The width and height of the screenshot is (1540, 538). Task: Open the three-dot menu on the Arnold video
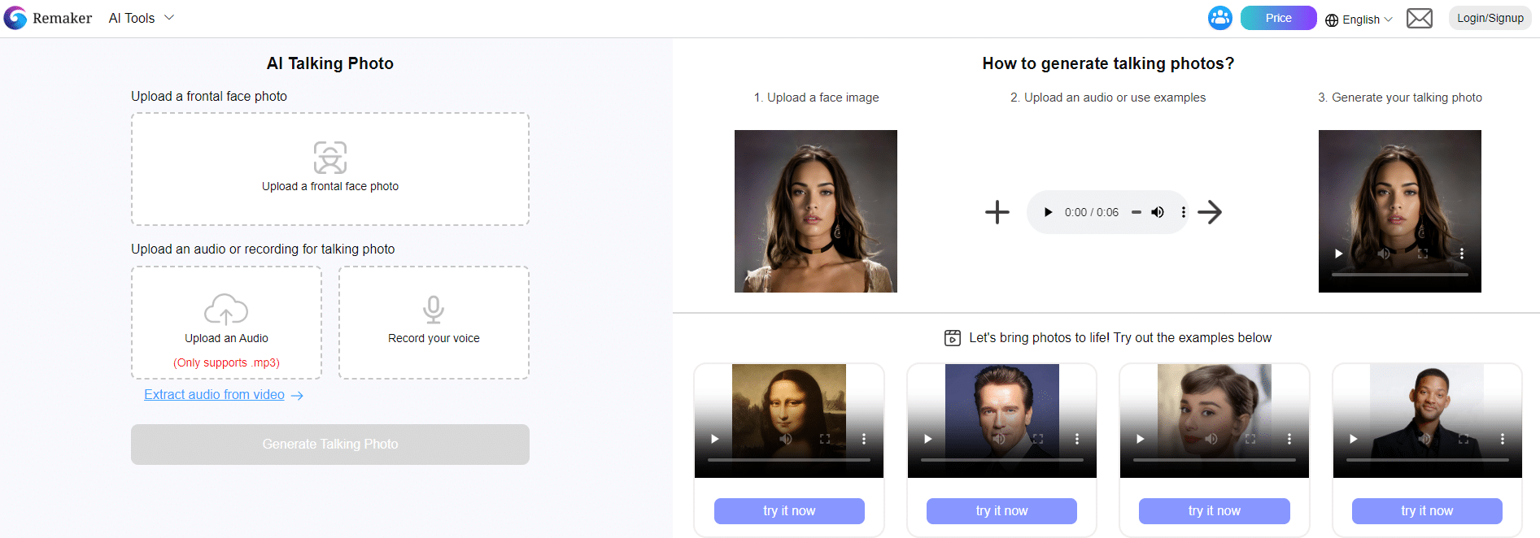coord(1077,438)
